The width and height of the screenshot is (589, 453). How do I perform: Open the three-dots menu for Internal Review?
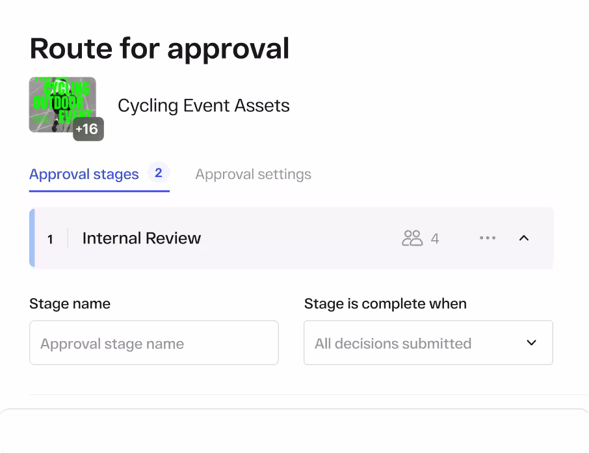pyautogui.click(x=487, y=238)
